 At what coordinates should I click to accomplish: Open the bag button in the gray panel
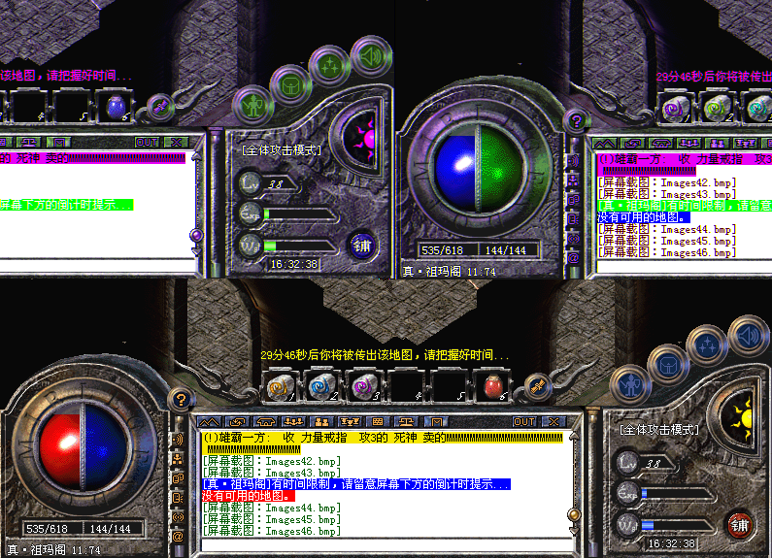point(668,366)
